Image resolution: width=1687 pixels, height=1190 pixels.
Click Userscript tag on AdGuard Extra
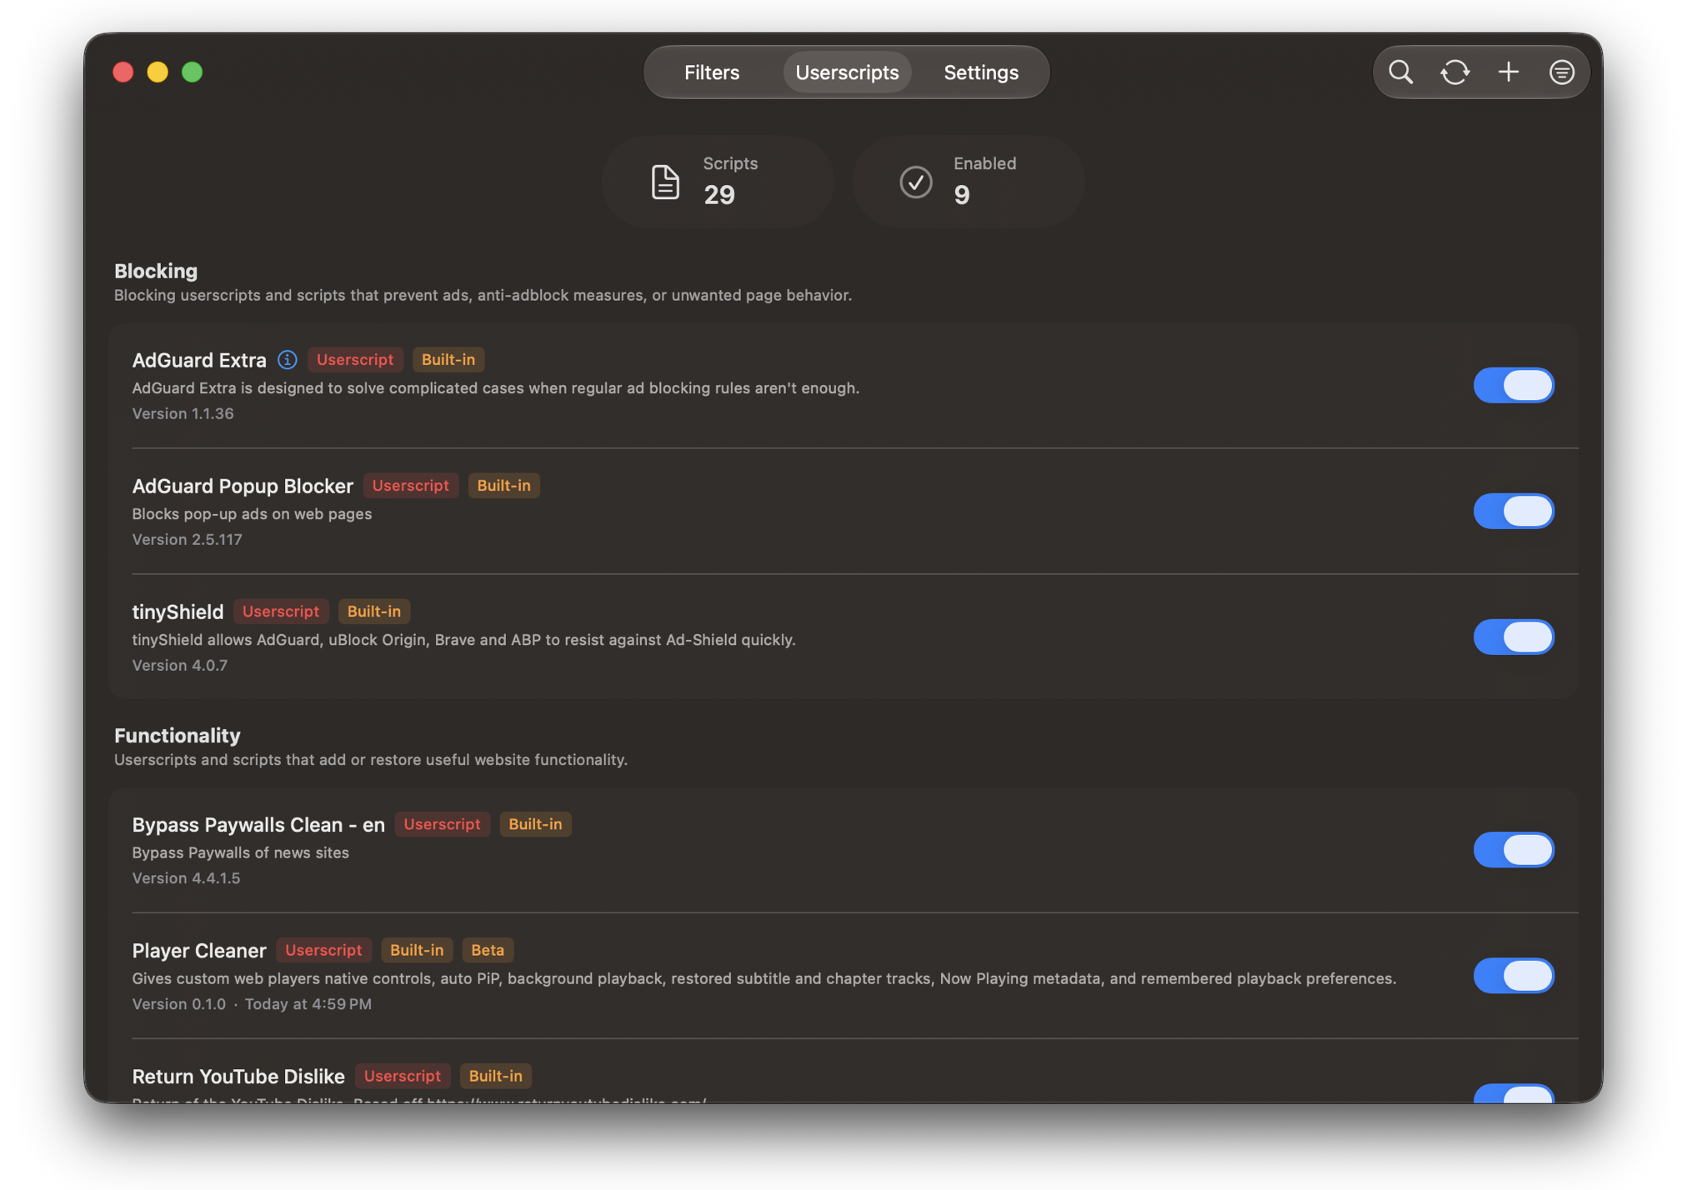coord(355,359)
